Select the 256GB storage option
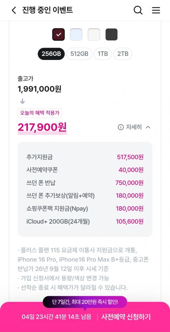 click(x=51, y=54)
